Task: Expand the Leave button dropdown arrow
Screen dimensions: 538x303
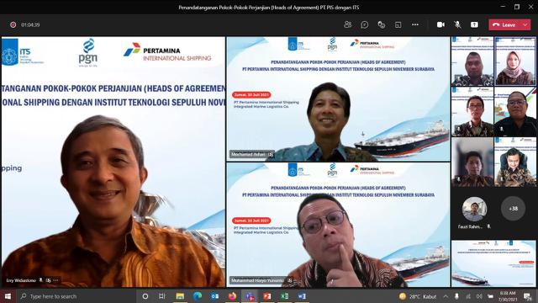Action: (x=525, y=24)
